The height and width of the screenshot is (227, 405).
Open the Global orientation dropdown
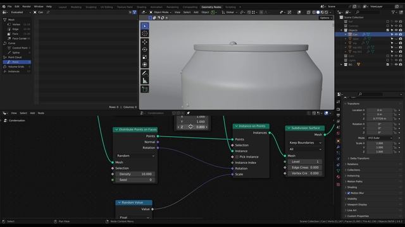point(230,12)
